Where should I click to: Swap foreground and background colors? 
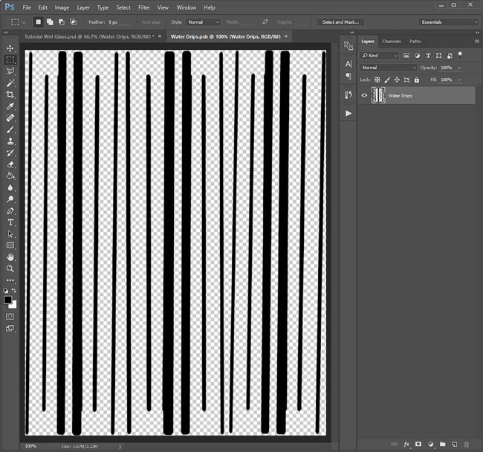click(x=14, y=291)
